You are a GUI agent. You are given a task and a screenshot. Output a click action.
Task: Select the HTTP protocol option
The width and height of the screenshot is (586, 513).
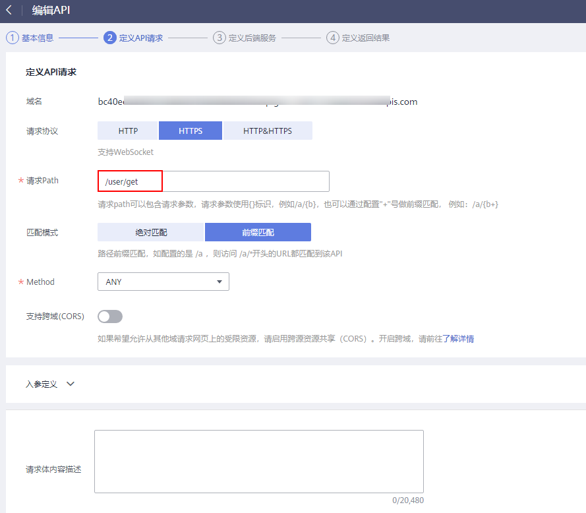pyautogui.click(x=128, y=131)
